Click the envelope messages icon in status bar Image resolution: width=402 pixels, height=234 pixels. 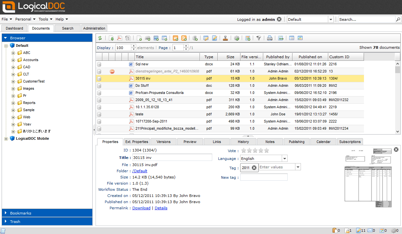click(x=370, y=230)
